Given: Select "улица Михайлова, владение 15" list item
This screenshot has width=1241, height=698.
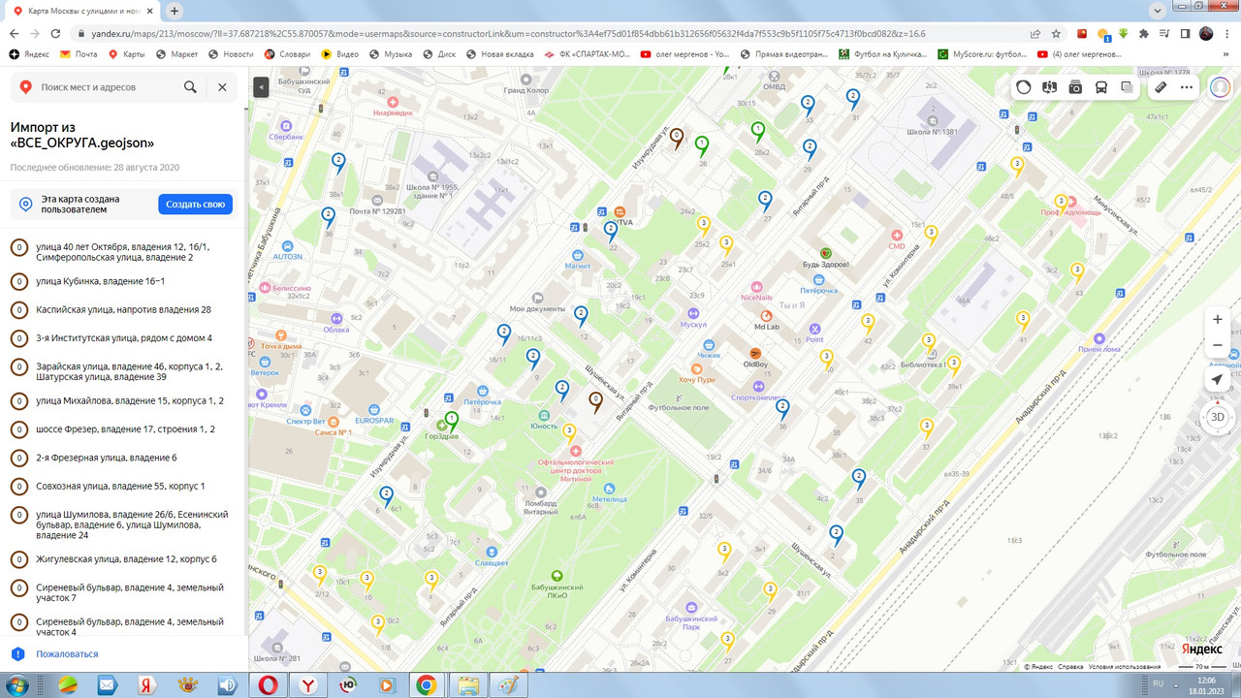Looking at the screenshot, I should [130, 400].
